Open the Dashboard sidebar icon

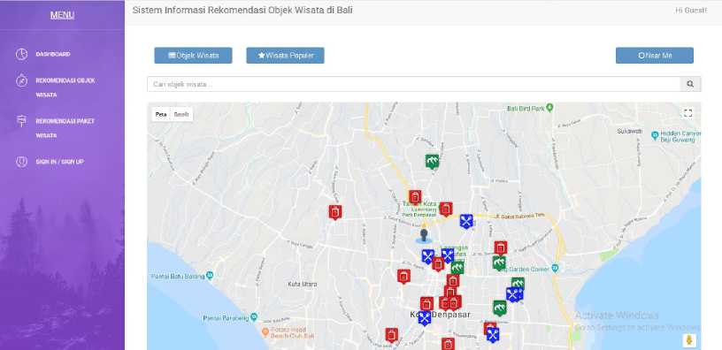(21, 54)
